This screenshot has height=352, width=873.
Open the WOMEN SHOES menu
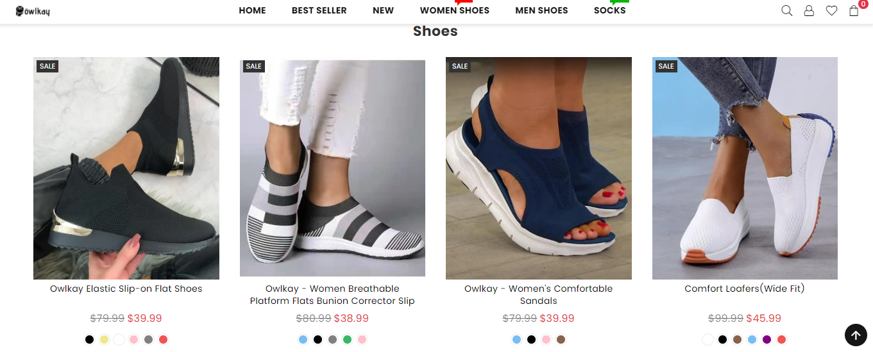(454, 10)
